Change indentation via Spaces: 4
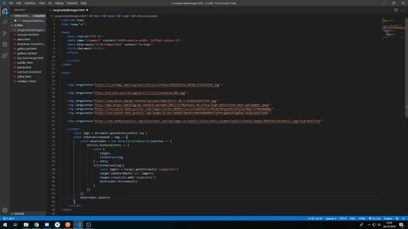 pos(331,219)
